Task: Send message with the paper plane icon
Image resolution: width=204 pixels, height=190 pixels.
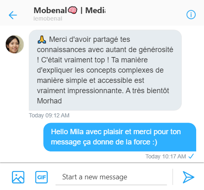Action: click(x=188, y=177)
